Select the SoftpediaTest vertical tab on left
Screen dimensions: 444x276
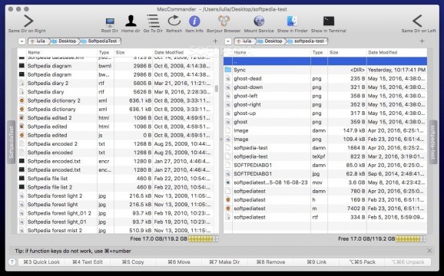pyautogui.click(x=11, y=142)
